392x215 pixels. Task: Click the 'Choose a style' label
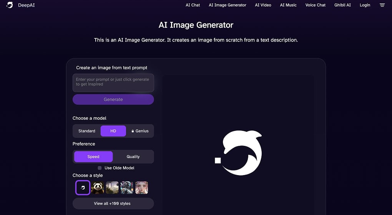(88, 175)
